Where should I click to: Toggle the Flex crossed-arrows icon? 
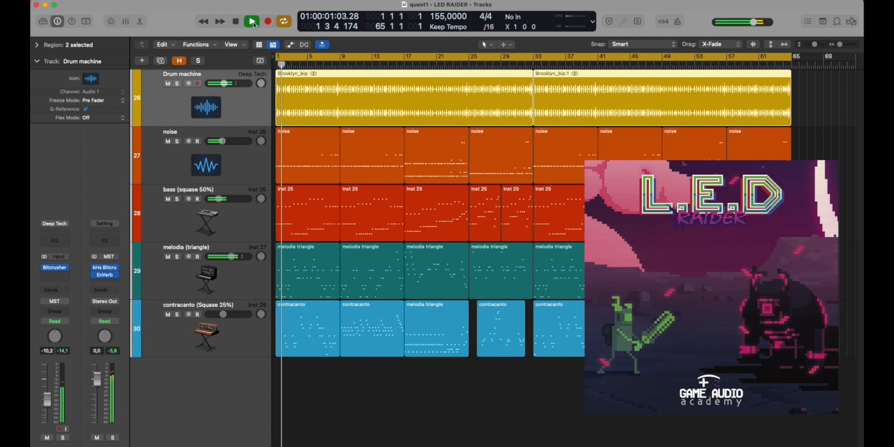coord(304,45)
